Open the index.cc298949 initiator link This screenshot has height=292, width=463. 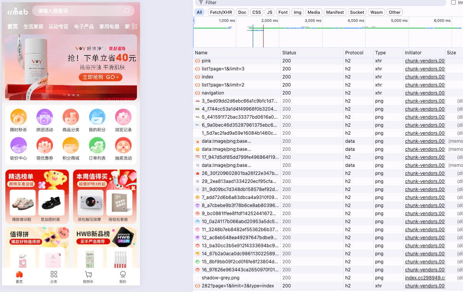(425, 278)
